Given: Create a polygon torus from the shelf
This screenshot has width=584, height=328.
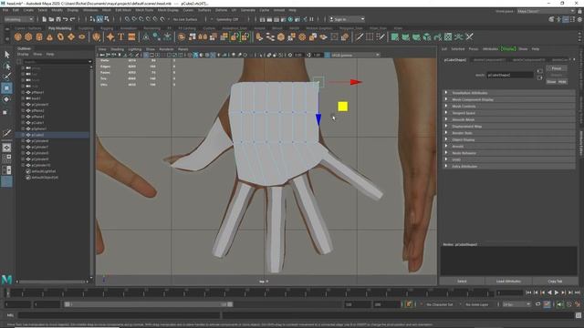Looking at the screenshot, I should click(60, 36).
